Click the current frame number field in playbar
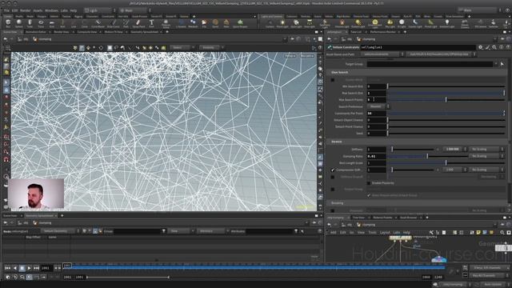This screenshot has width=512, height=288. pos(46,268)
